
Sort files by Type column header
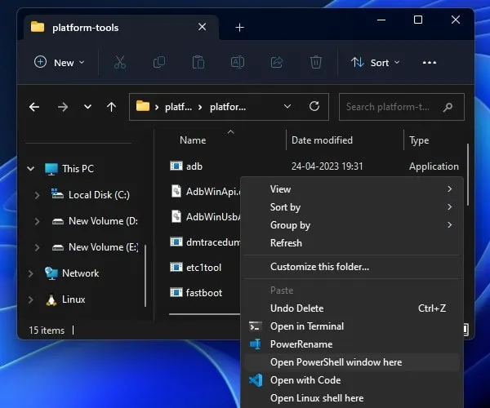point(419,140)
